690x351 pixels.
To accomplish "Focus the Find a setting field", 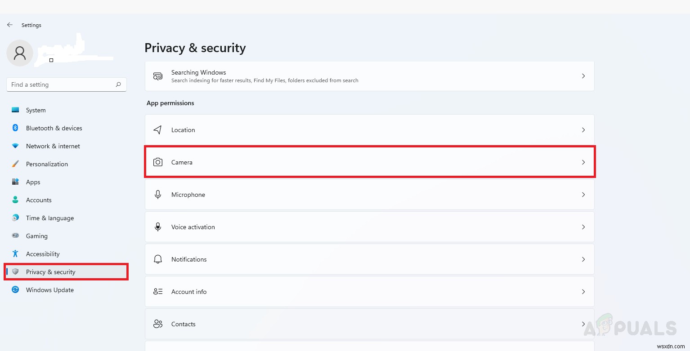I will click(x=61, y=84).
